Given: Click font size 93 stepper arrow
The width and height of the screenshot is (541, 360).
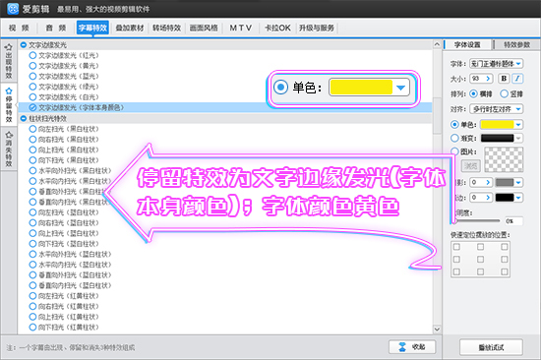Looking at the screenshot, I should [488, 79].
